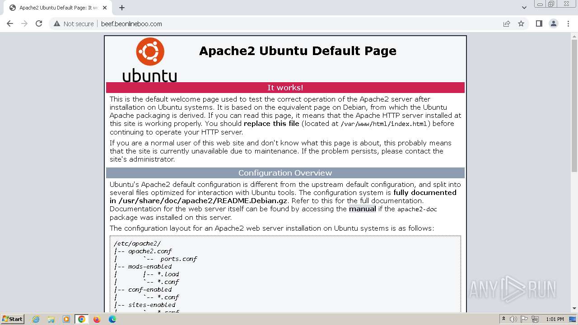Image resolution: width=578 pixels, height=325 pixels.
Task: Click the "replace this file" bold text
Action: tap(271, 124)
